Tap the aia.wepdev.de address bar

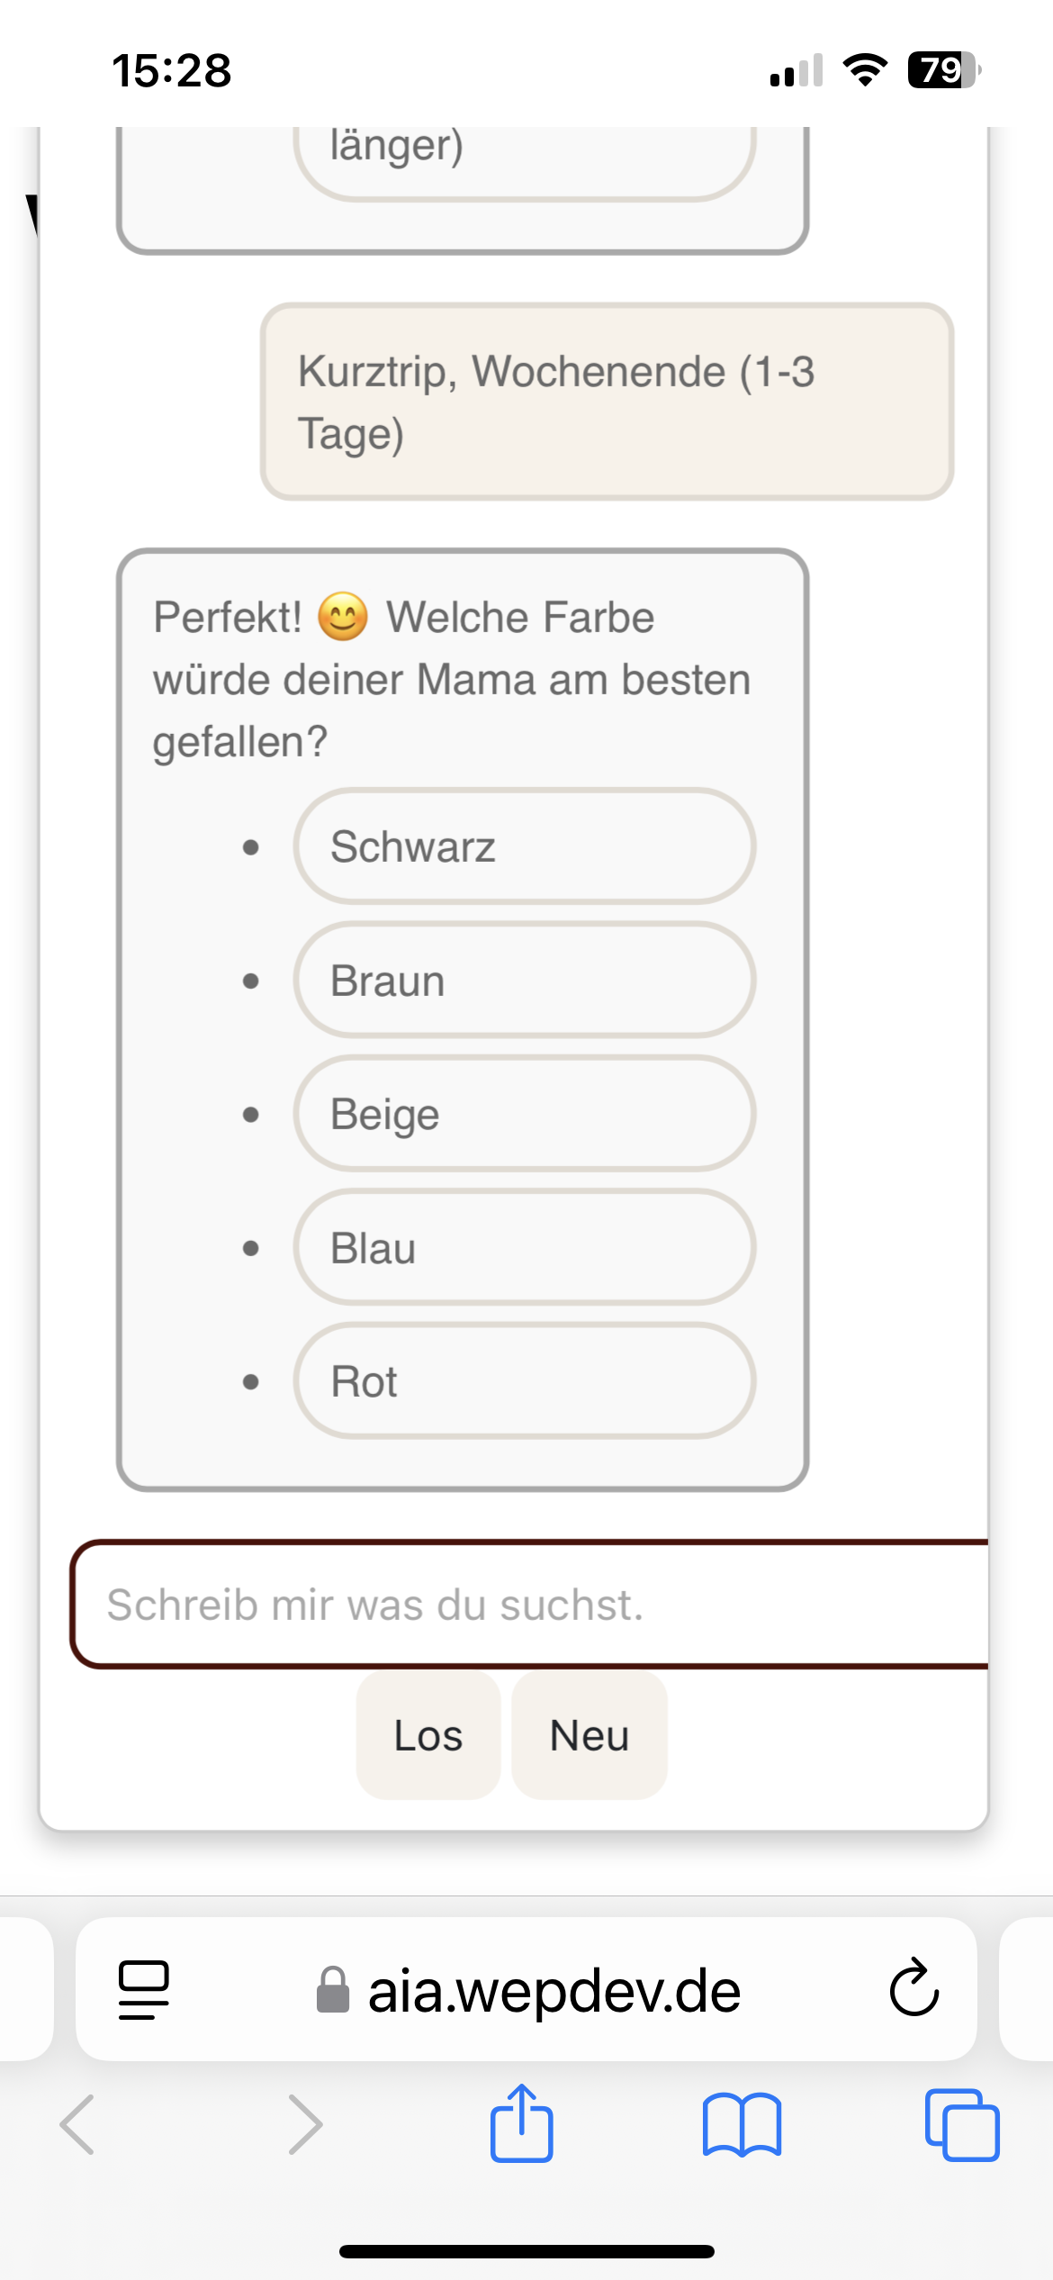(553, 1990)
